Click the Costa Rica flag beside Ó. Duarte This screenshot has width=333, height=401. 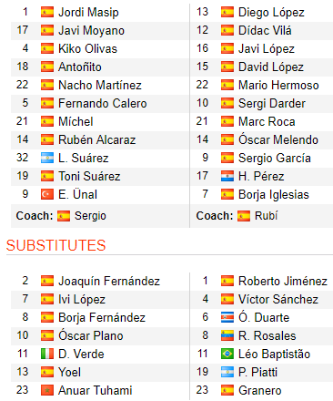pos(227,317)
